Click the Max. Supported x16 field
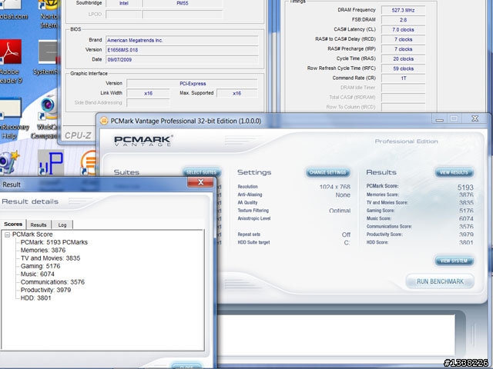This screenshot has width=493, height=369. [x=237, y=93]
